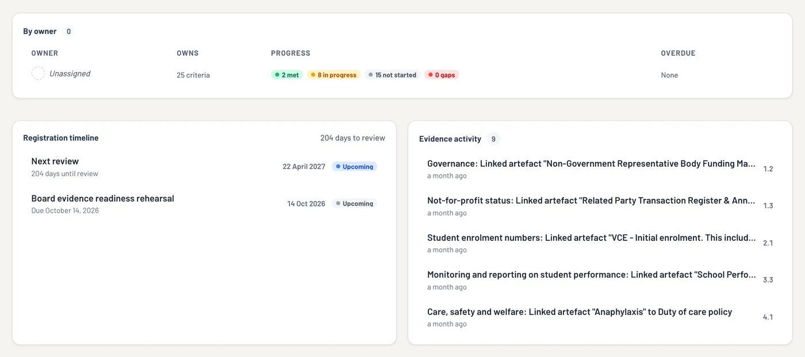Click the OWNS column header

(187, 53)
